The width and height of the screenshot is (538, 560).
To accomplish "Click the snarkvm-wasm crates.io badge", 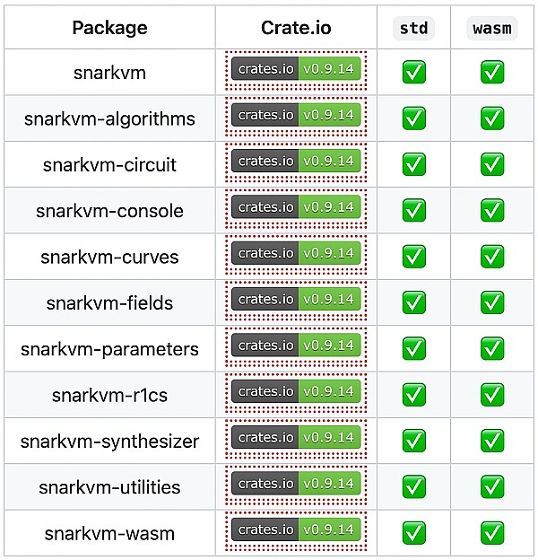I will click(296, 529).
